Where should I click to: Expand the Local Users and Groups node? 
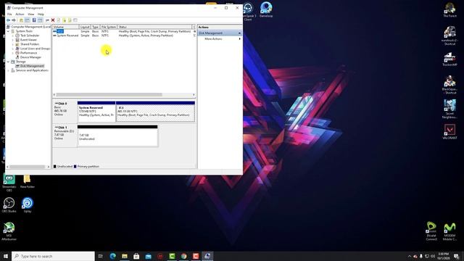[13, 49]
